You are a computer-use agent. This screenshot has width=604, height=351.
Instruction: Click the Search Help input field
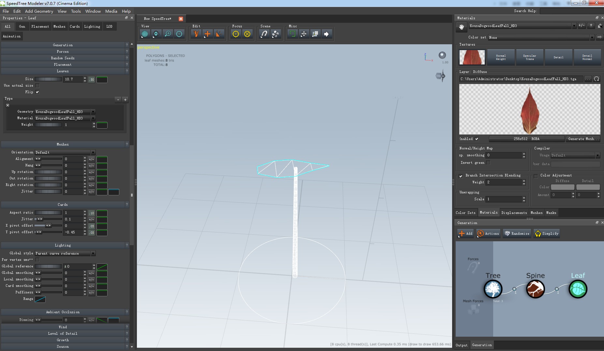click(x=571, y=11)
